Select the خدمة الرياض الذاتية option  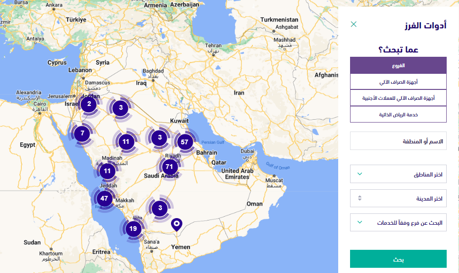(x=398, y=114)
